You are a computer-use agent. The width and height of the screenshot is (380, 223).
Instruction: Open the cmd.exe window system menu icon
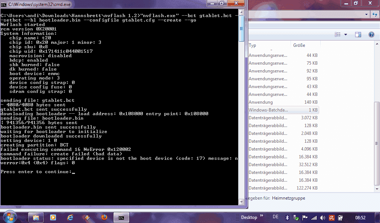4,4
